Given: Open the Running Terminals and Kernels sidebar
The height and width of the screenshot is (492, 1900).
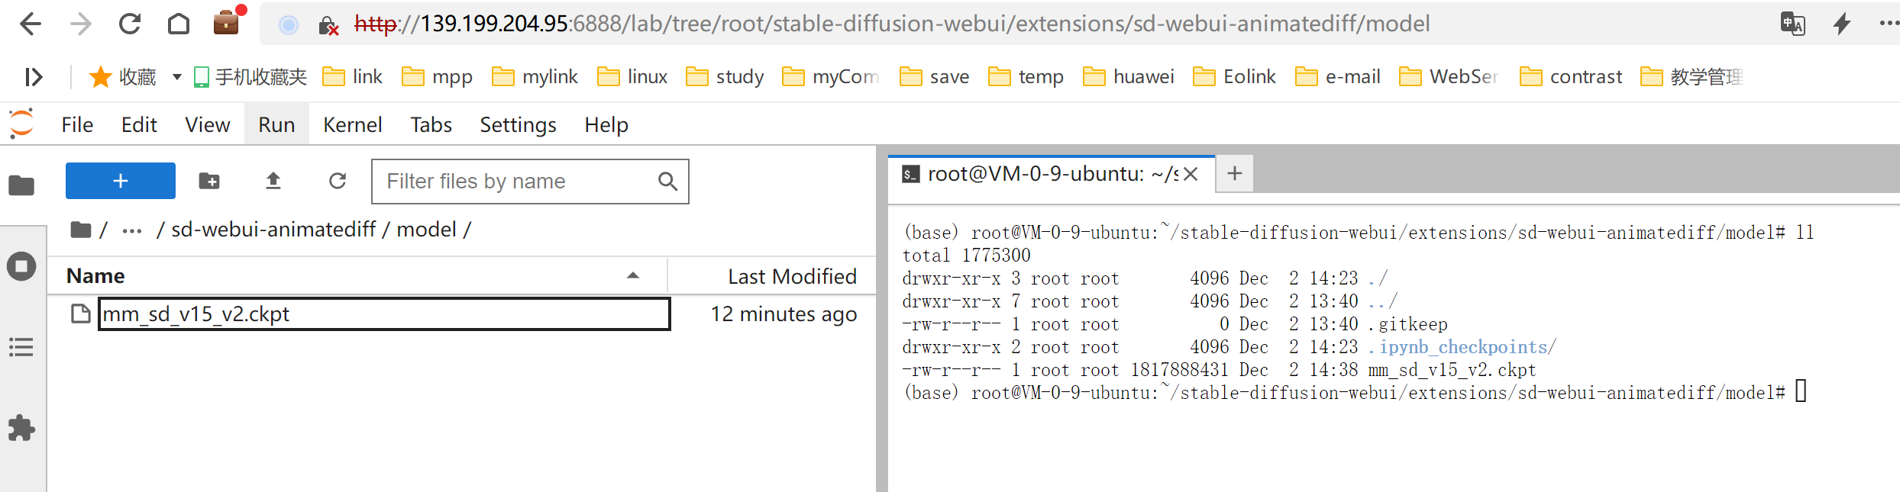Looking at the screenshot, I should click(x=21, y=266).
